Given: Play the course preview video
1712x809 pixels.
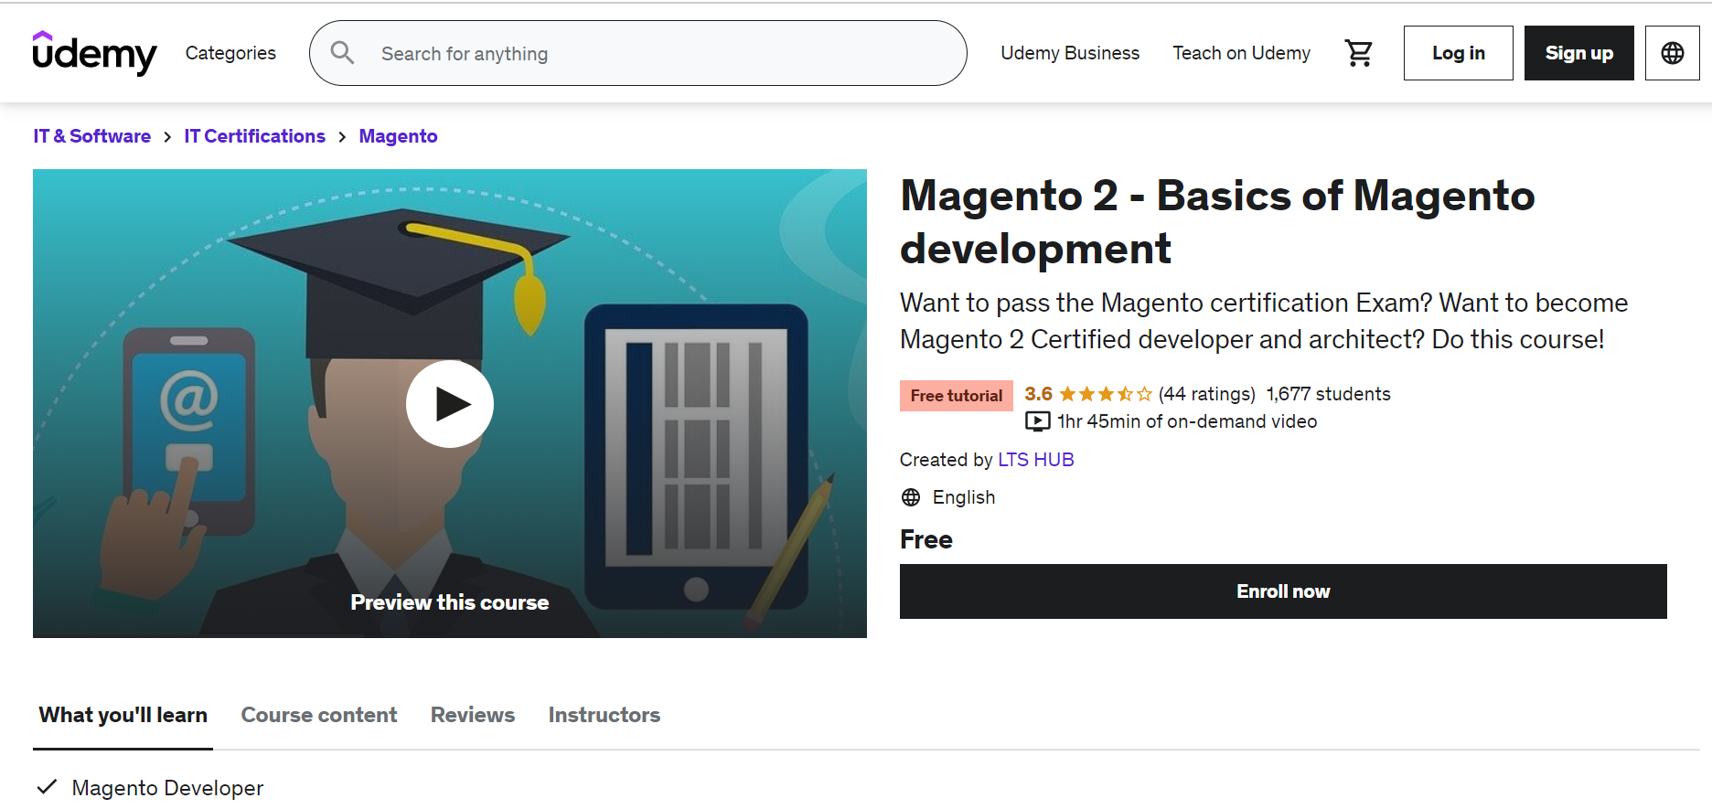Looking at the screenshot, I should pyautogui.click(x=450, y=404).
